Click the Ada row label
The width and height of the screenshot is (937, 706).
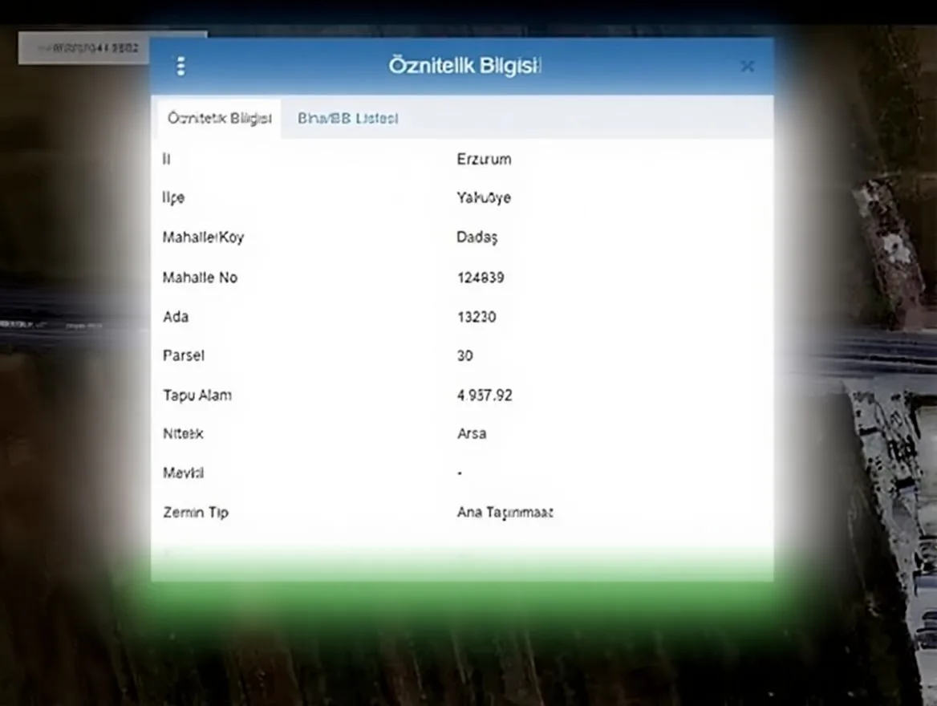tap(176, 317)
